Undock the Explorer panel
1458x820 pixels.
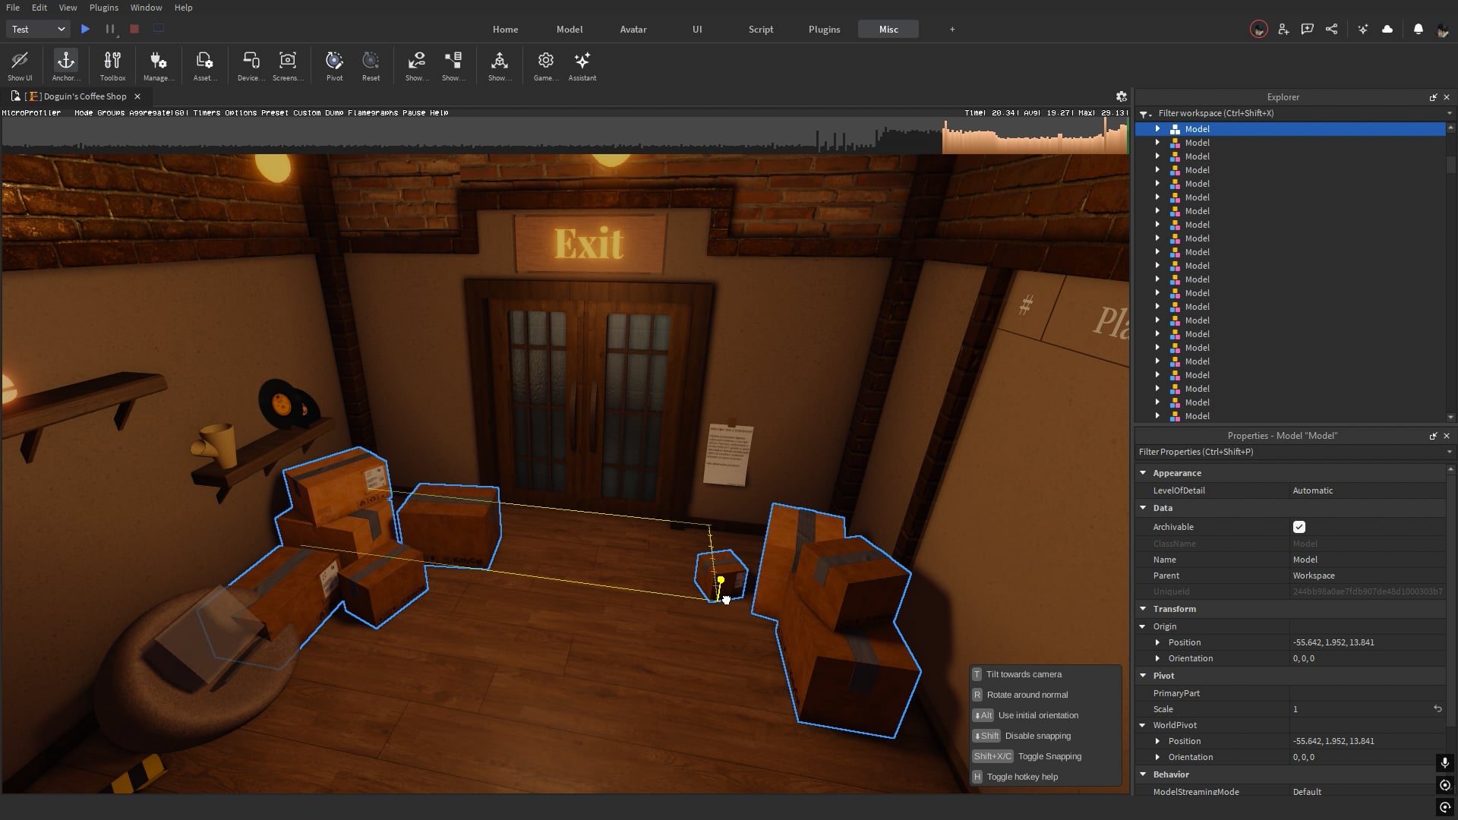click(x=1433, y=97)
